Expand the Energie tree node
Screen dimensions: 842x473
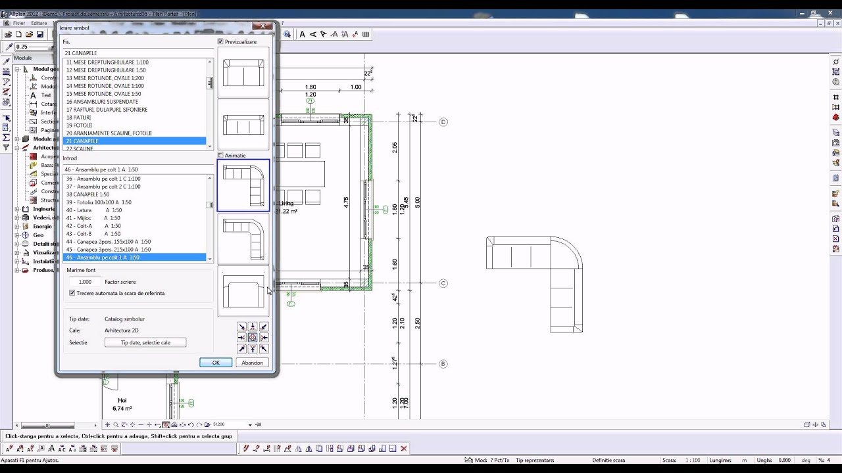(x=17, y=226)
